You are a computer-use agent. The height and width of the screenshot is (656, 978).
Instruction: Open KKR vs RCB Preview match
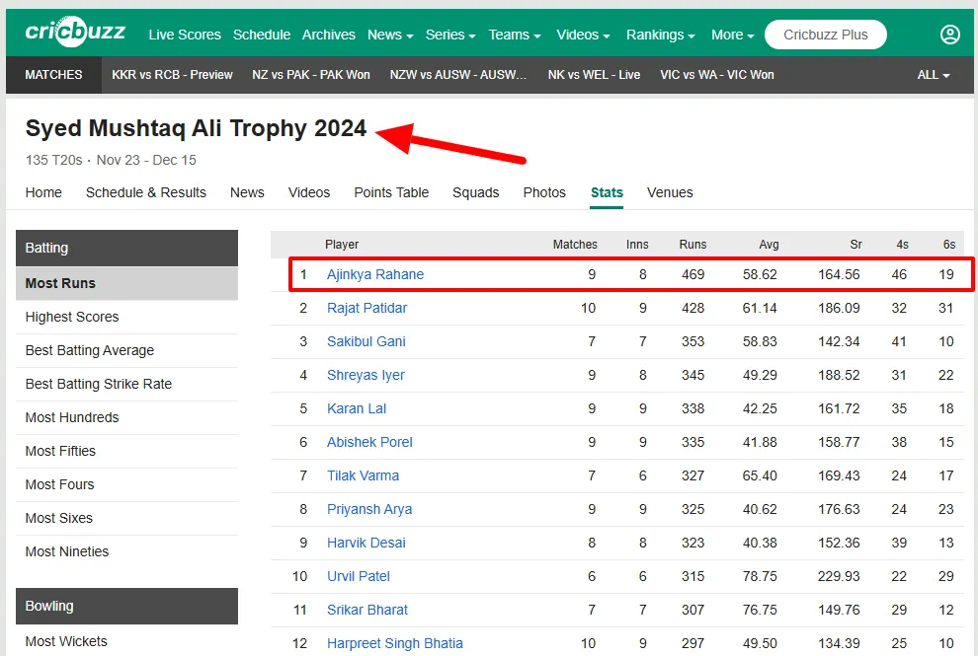(172, 75)
